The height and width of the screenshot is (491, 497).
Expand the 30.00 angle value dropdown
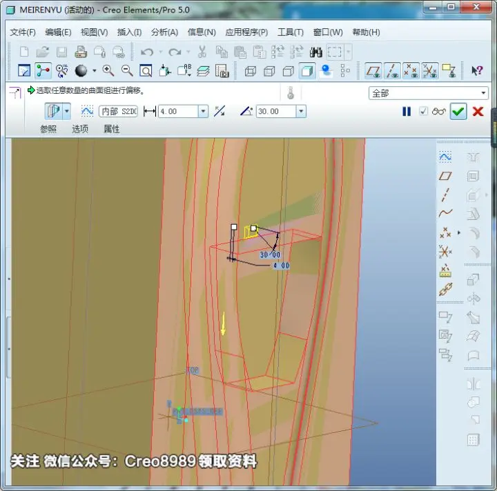(301, 112)
